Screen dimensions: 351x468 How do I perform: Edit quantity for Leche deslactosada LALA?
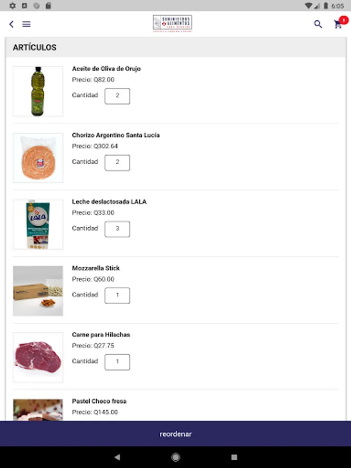pyautogui.click(x=118, y=229)
